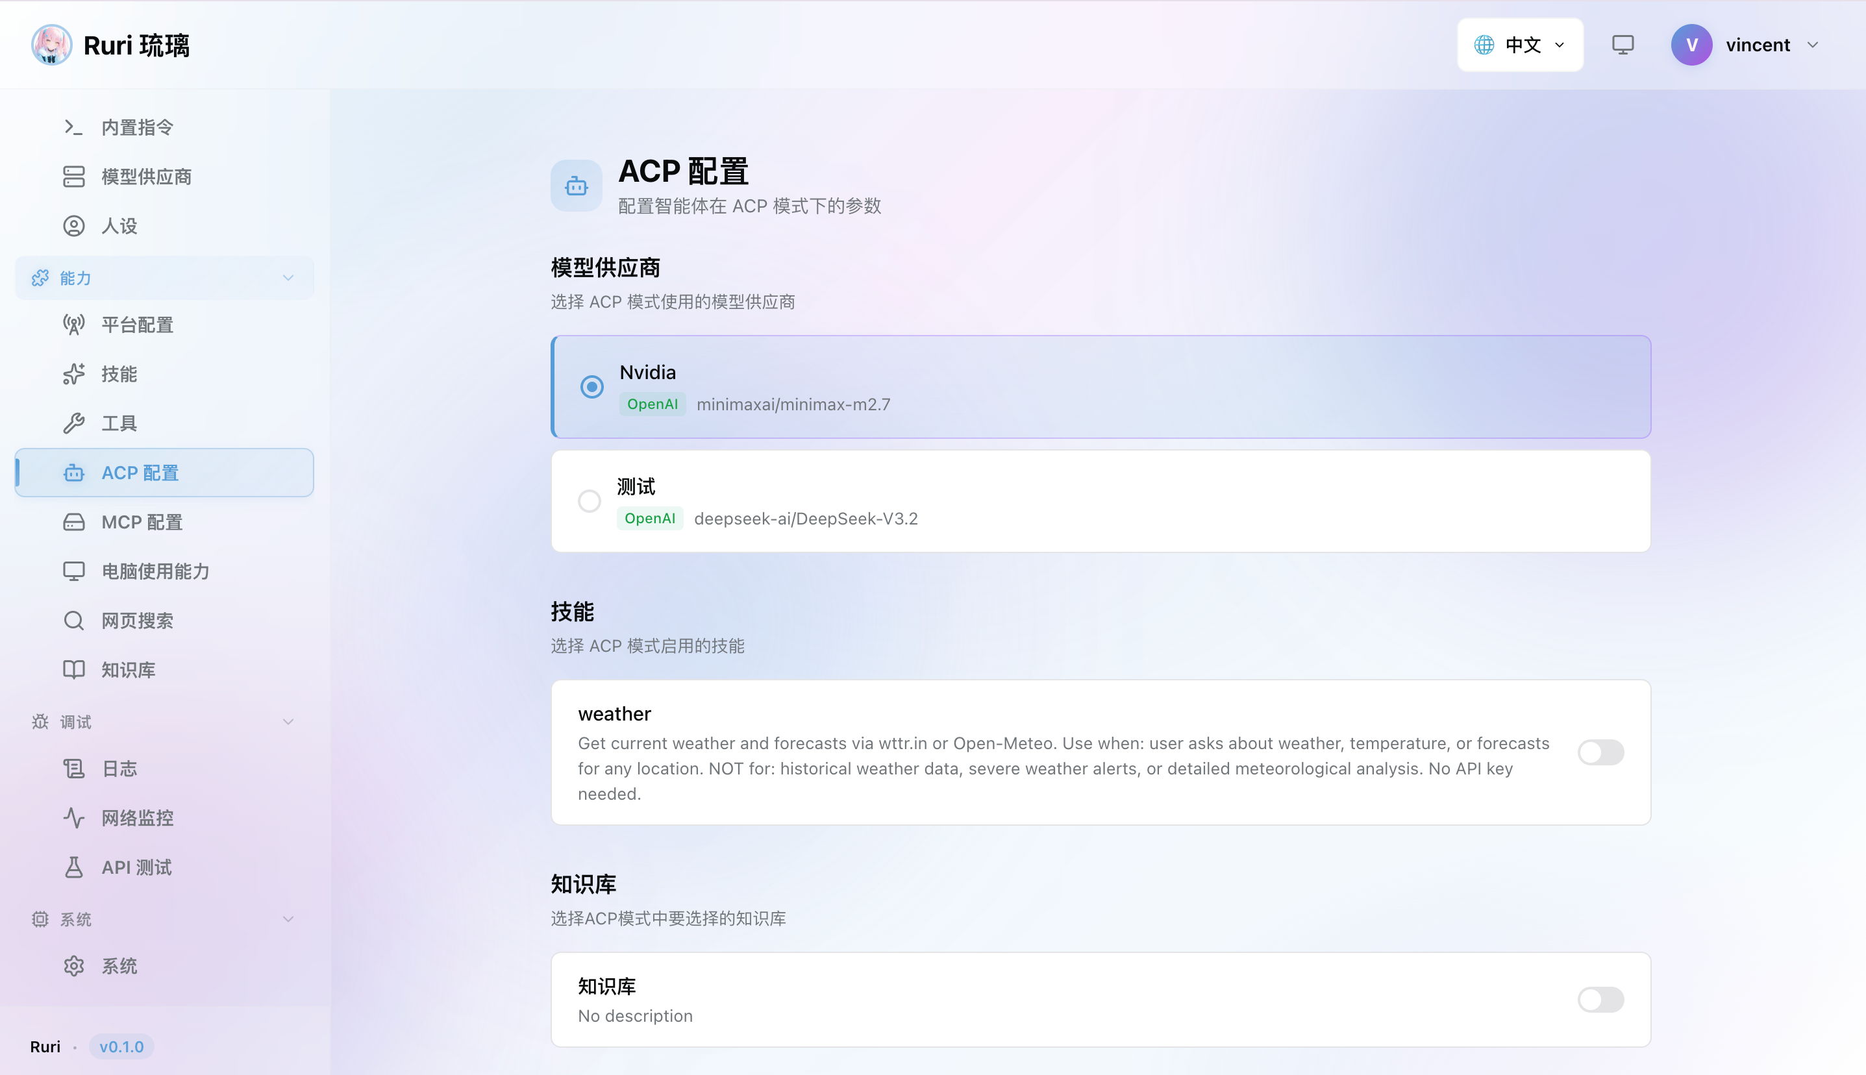Viewport: 1866px width, 1075px height.
Task: Click the bug icon beside 调试
Action: click(x=40, y=721)
